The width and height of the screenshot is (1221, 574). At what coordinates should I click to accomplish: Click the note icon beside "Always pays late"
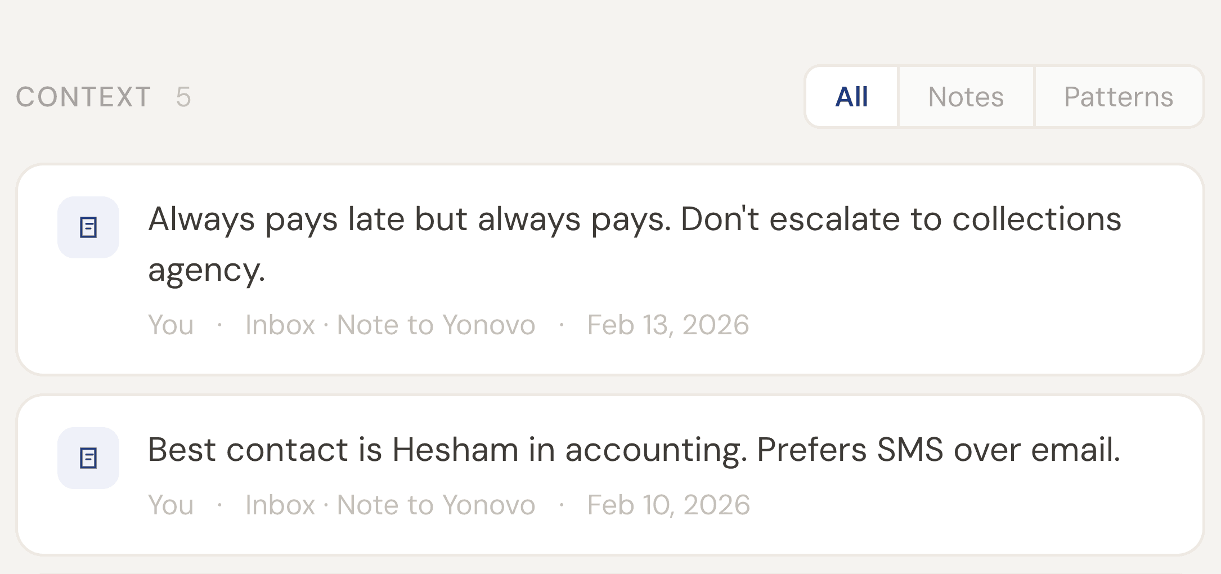pos(88,227)
